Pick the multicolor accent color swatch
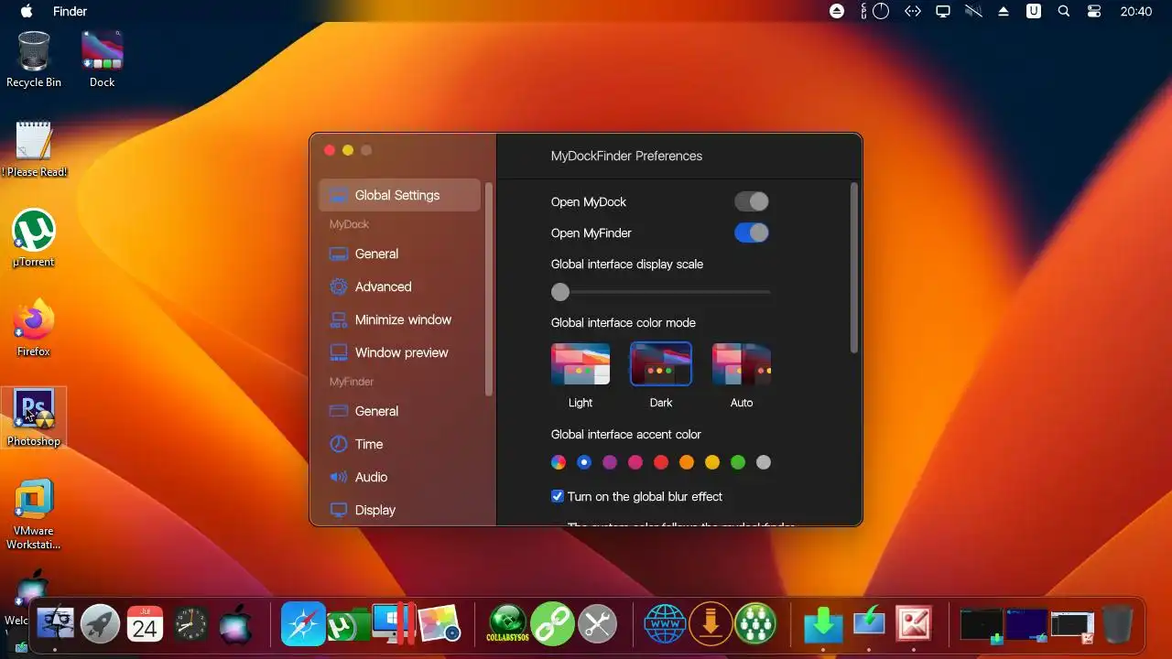1172x659 pixels. (559, 462)
